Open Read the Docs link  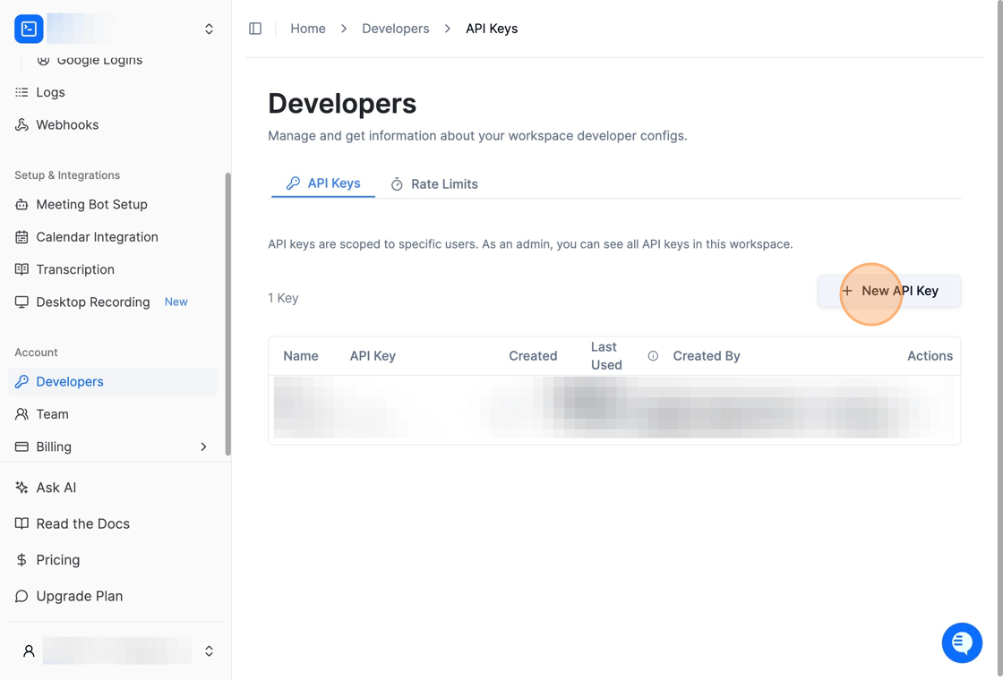(x=82, y=523)
